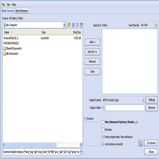Click the Add All ==> button
The width and height of the screenshot is (159, 159).
92,52
